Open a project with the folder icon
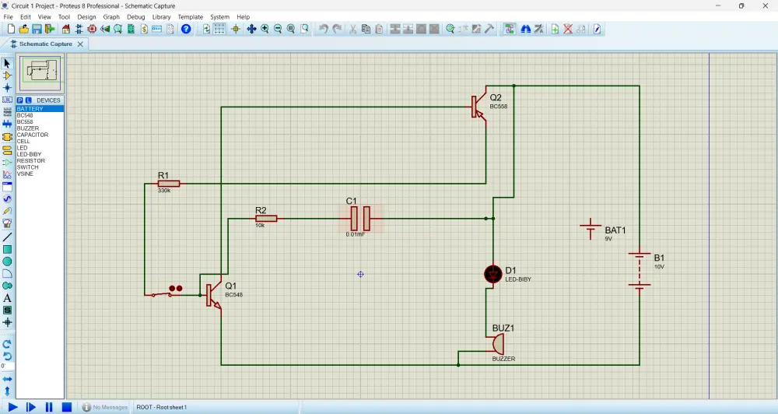The width and height of the screenshot is (778, 414). 23,30
